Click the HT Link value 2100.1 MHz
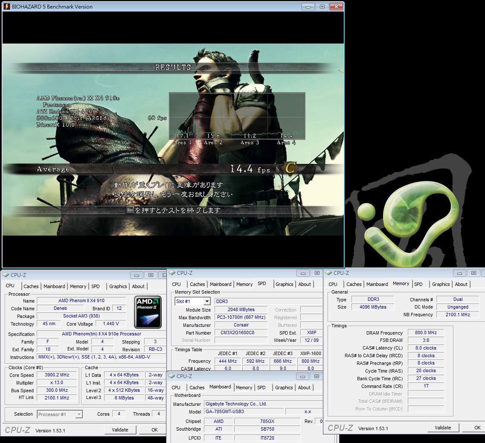 coord(57,398)
